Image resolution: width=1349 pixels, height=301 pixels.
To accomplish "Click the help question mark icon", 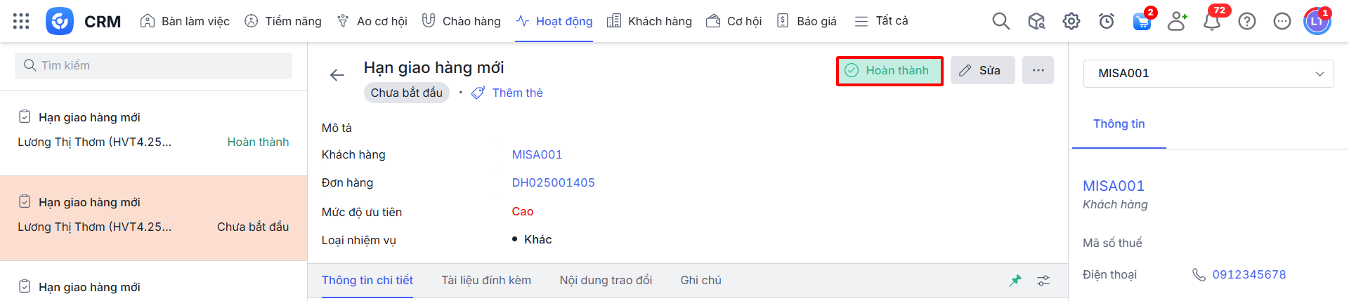I will (x=1247, y=21).
